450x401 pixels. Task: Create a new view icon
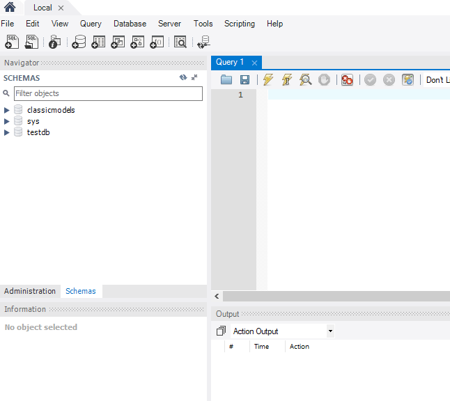point(118,42)
